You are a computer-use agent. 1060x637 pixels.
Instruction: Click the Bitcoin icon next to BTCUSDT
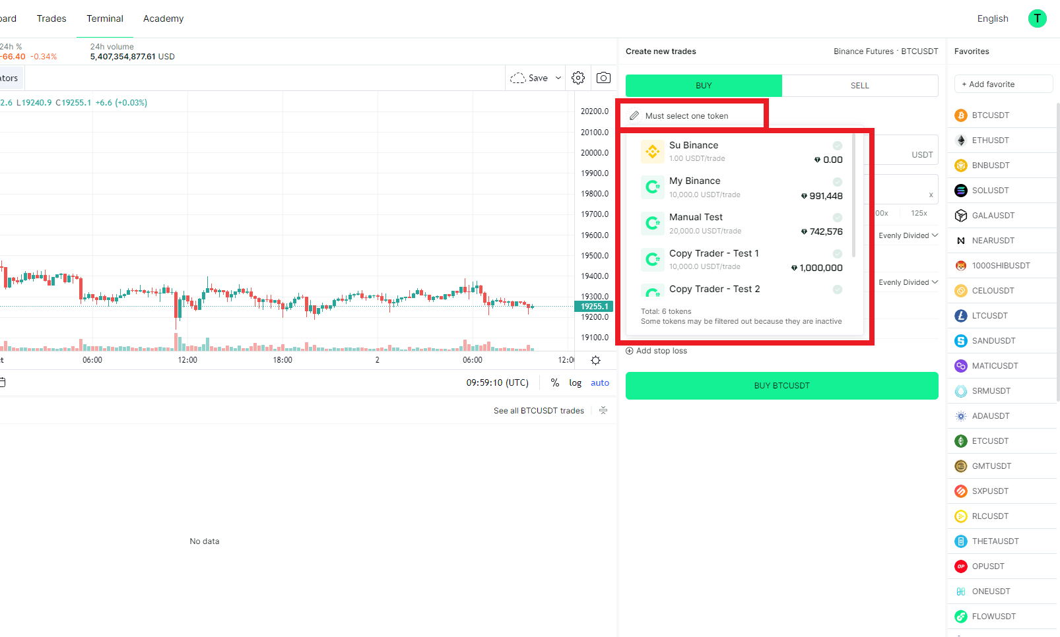coord(961,115)
